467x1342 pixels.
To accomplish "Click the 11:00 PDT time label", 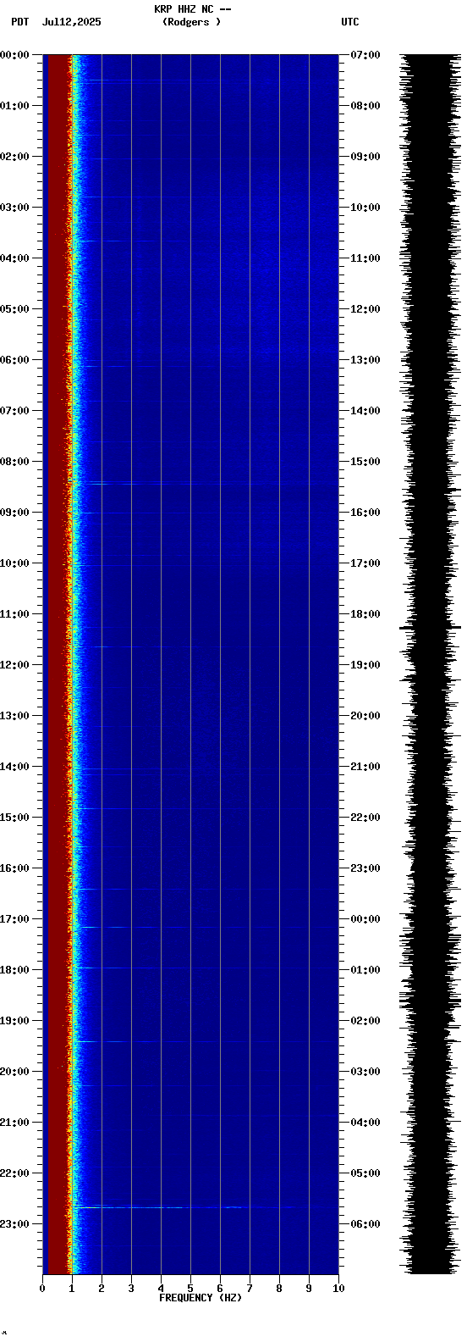I will (14, 614).
